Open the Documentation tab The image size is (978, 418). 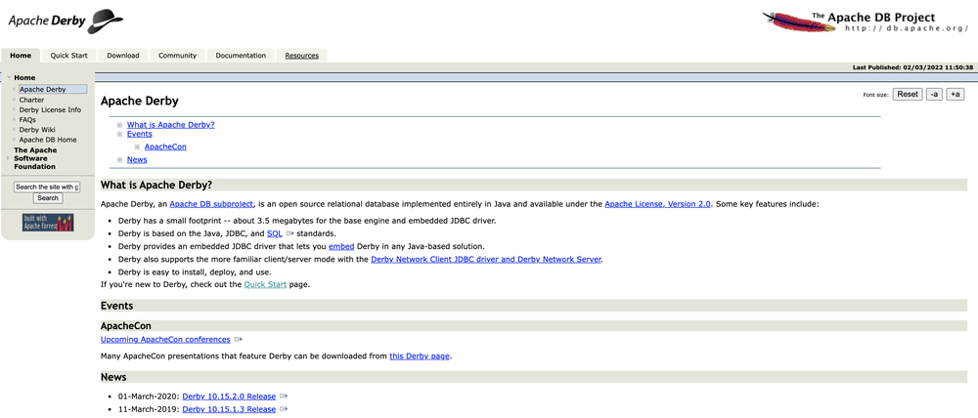pos(241,56)
